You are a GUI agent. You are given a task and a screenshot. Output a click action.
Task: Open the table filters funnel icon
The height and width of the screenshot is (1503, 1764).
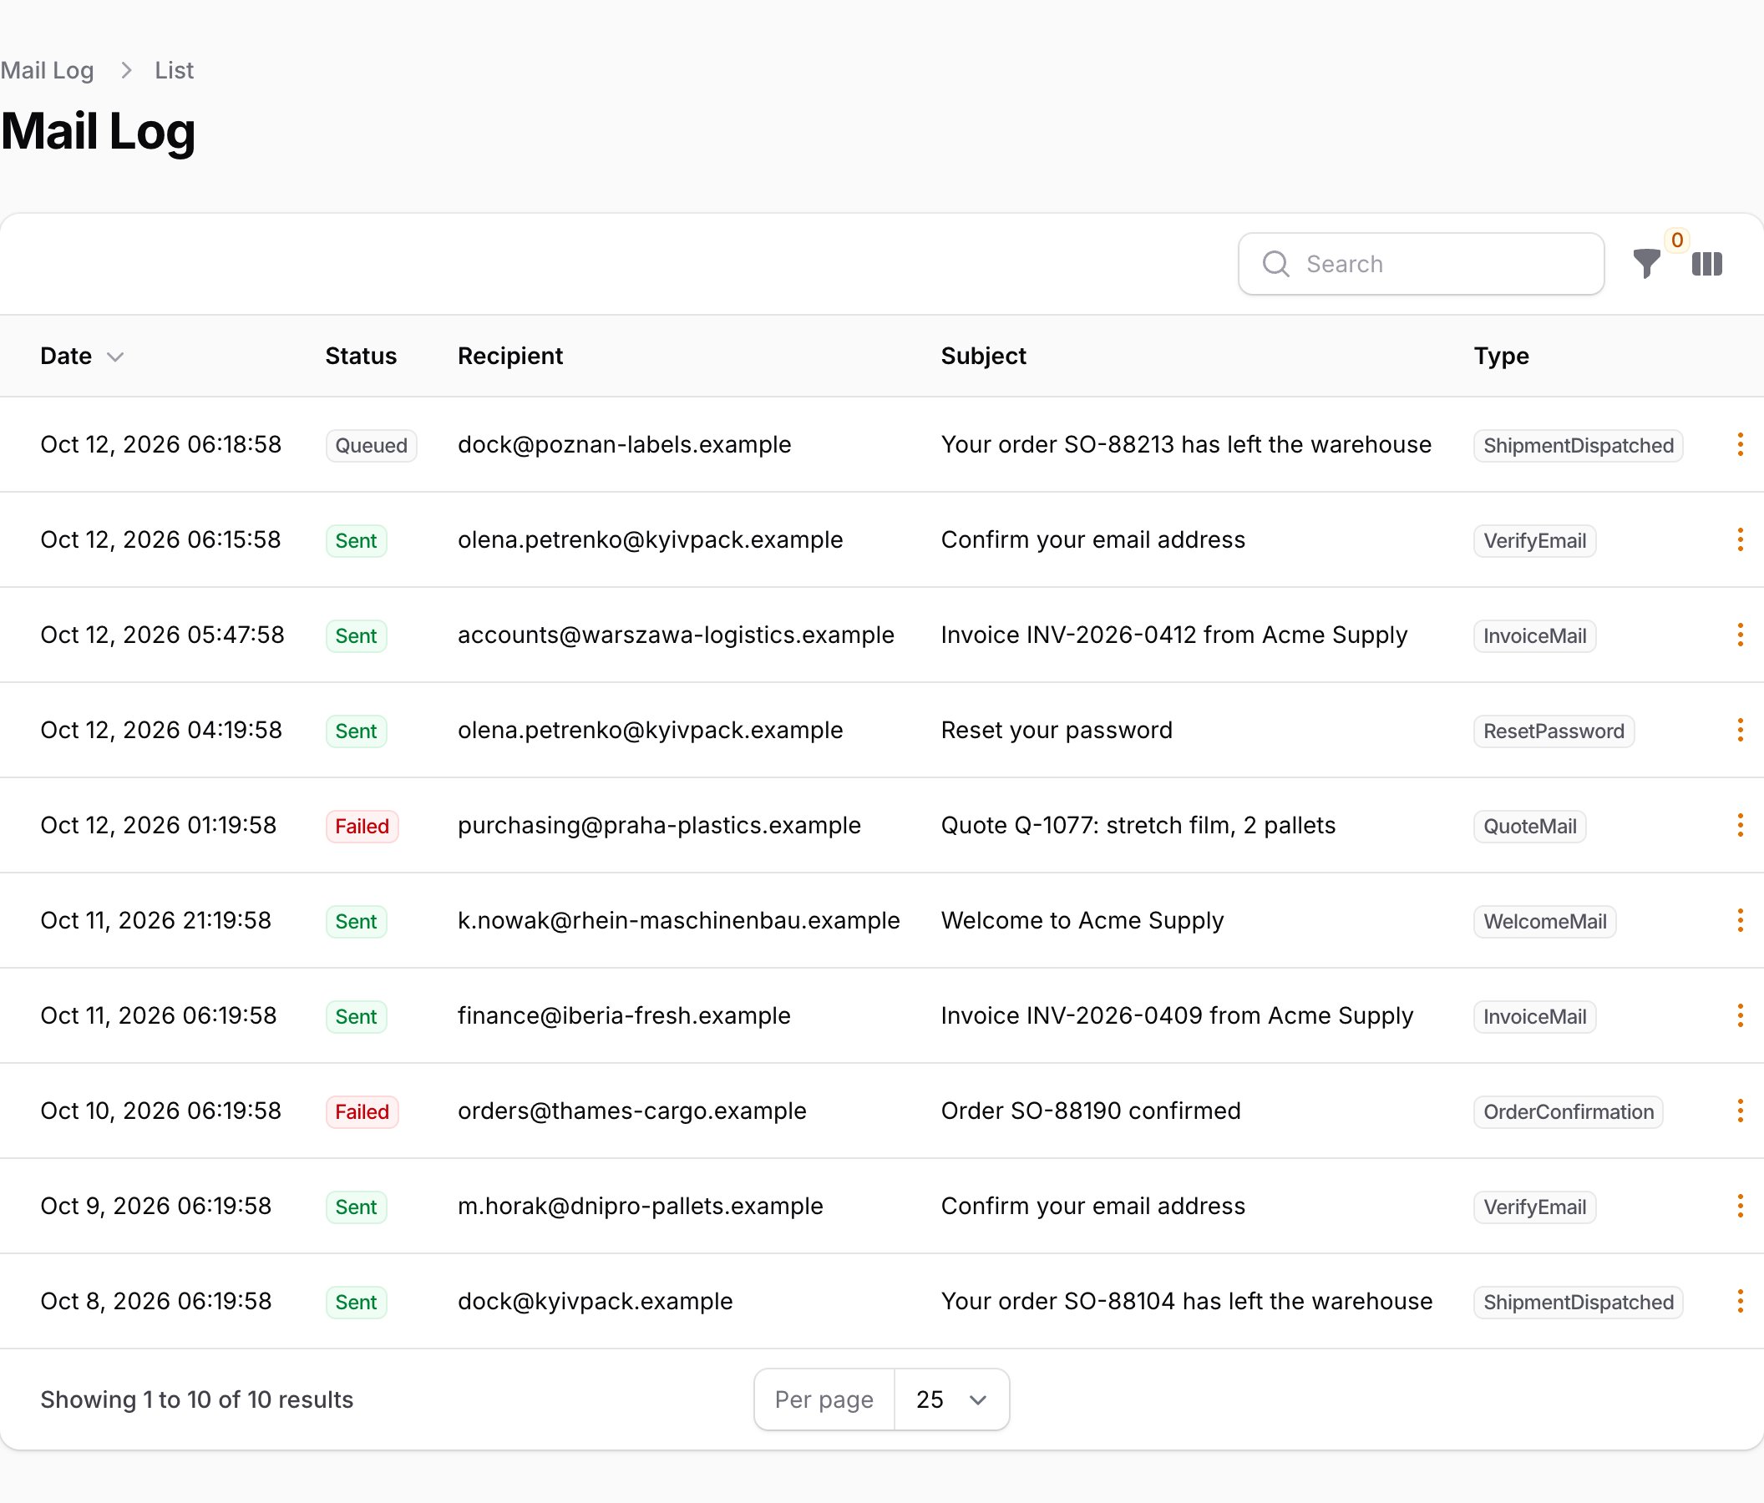point(1646,264)
